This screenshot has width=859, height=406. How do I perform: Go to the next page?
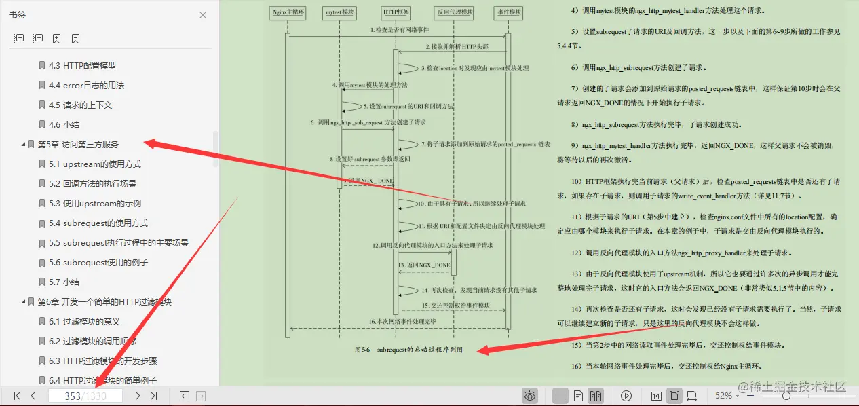click(137, 396)
